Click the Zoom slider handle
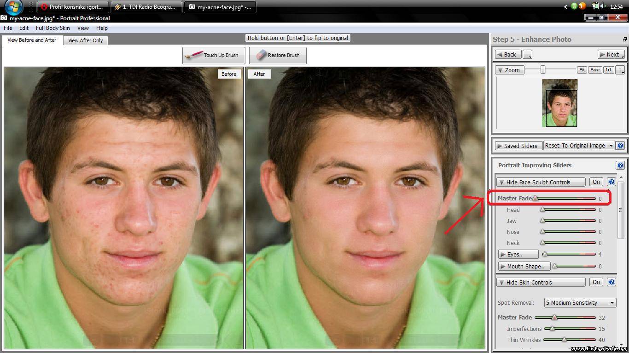Screen dimensions: 629x353 coord(543,69)
